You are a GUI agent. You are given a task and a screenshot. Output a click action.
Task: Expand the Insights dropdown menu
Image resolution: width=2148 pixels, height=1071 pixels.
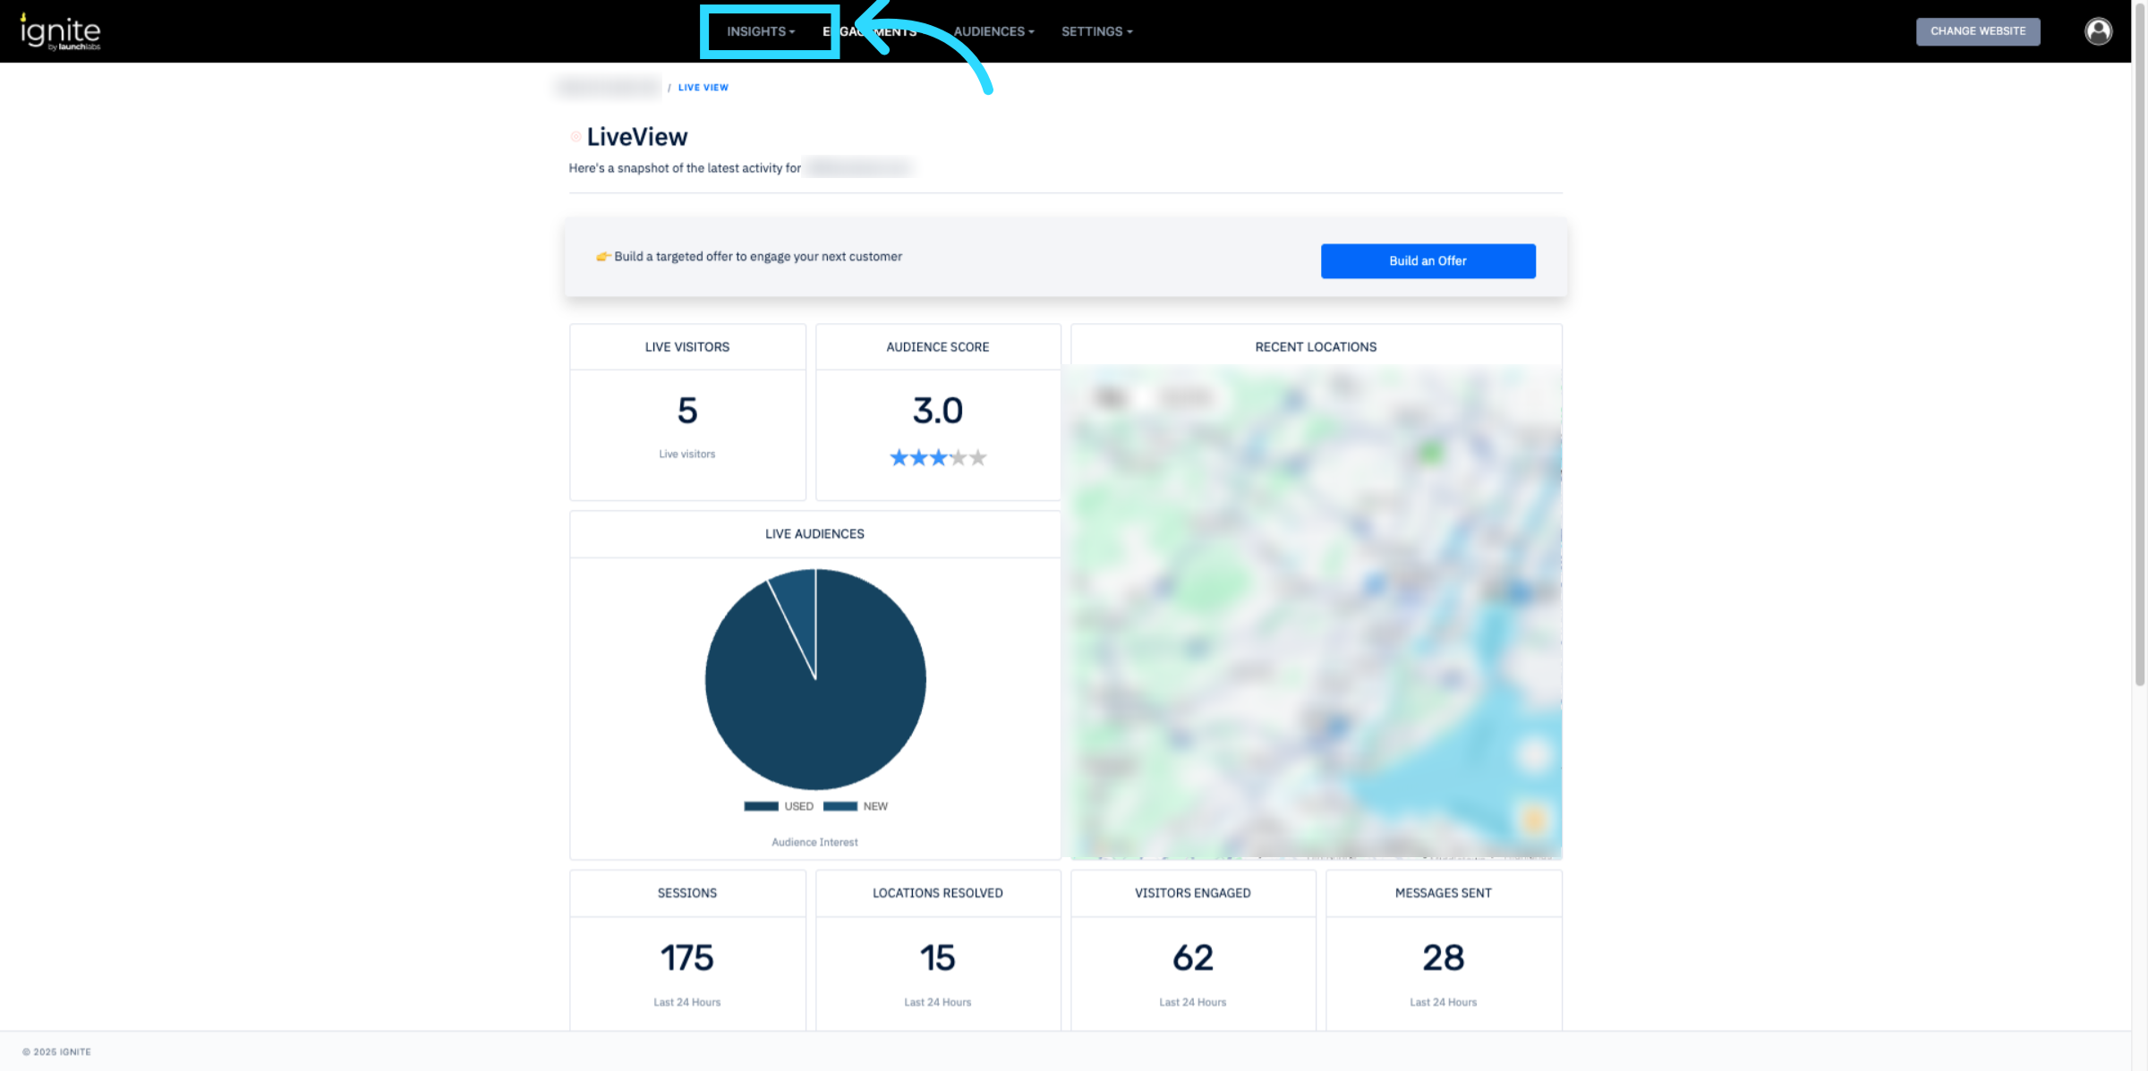coord(760,31)
